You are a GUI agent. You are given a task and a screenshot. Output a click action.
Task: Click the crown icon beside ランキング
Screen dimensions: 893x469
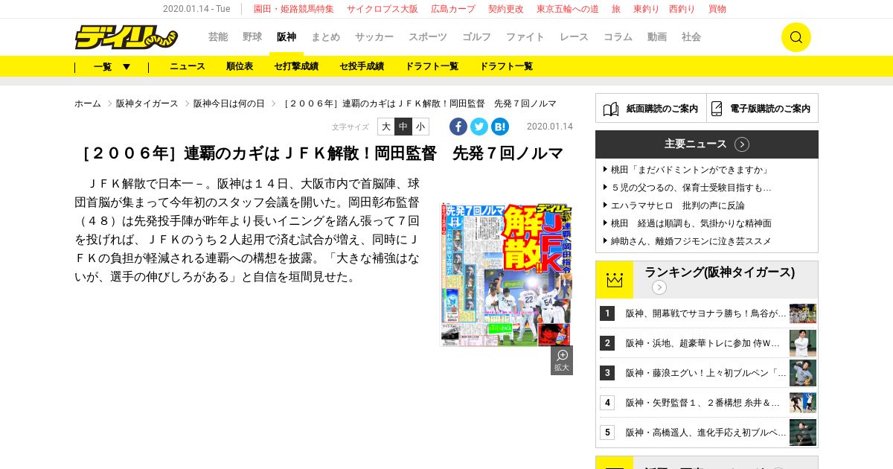point(615,280)
